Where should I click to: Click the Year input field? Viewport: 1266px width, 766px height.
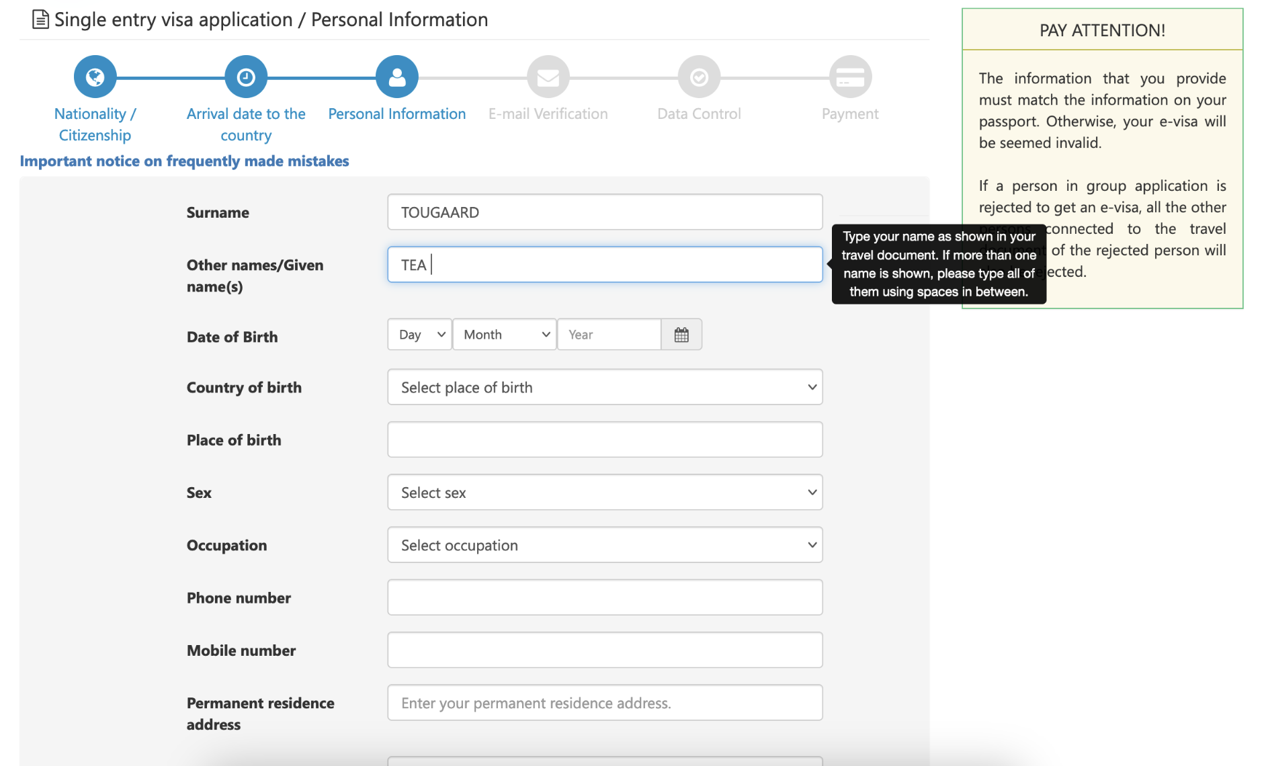click(609, 335)
